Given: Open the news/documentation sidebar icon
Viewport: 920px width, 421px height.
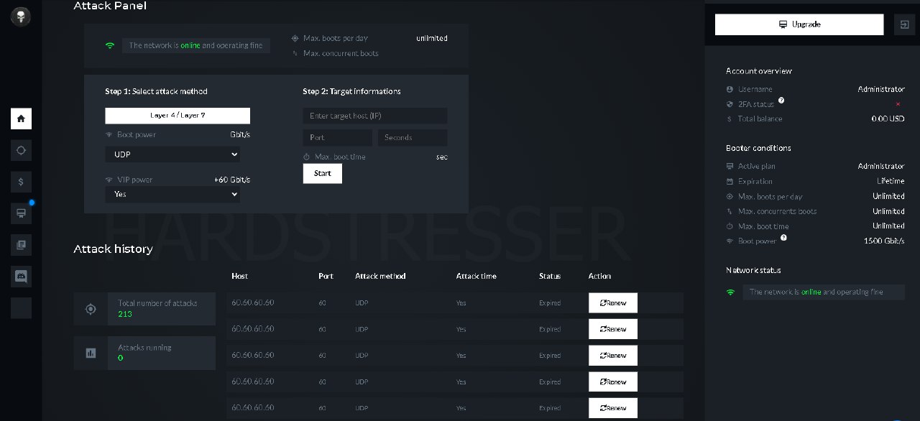Looking at the screenshot, I should [21, 244].
